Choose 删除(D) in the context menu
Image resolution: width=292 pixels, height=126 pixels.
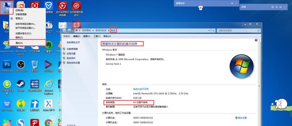(x=27, y=37)
